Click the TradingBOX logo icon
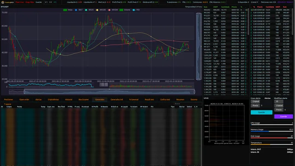 tap(3, 2)
